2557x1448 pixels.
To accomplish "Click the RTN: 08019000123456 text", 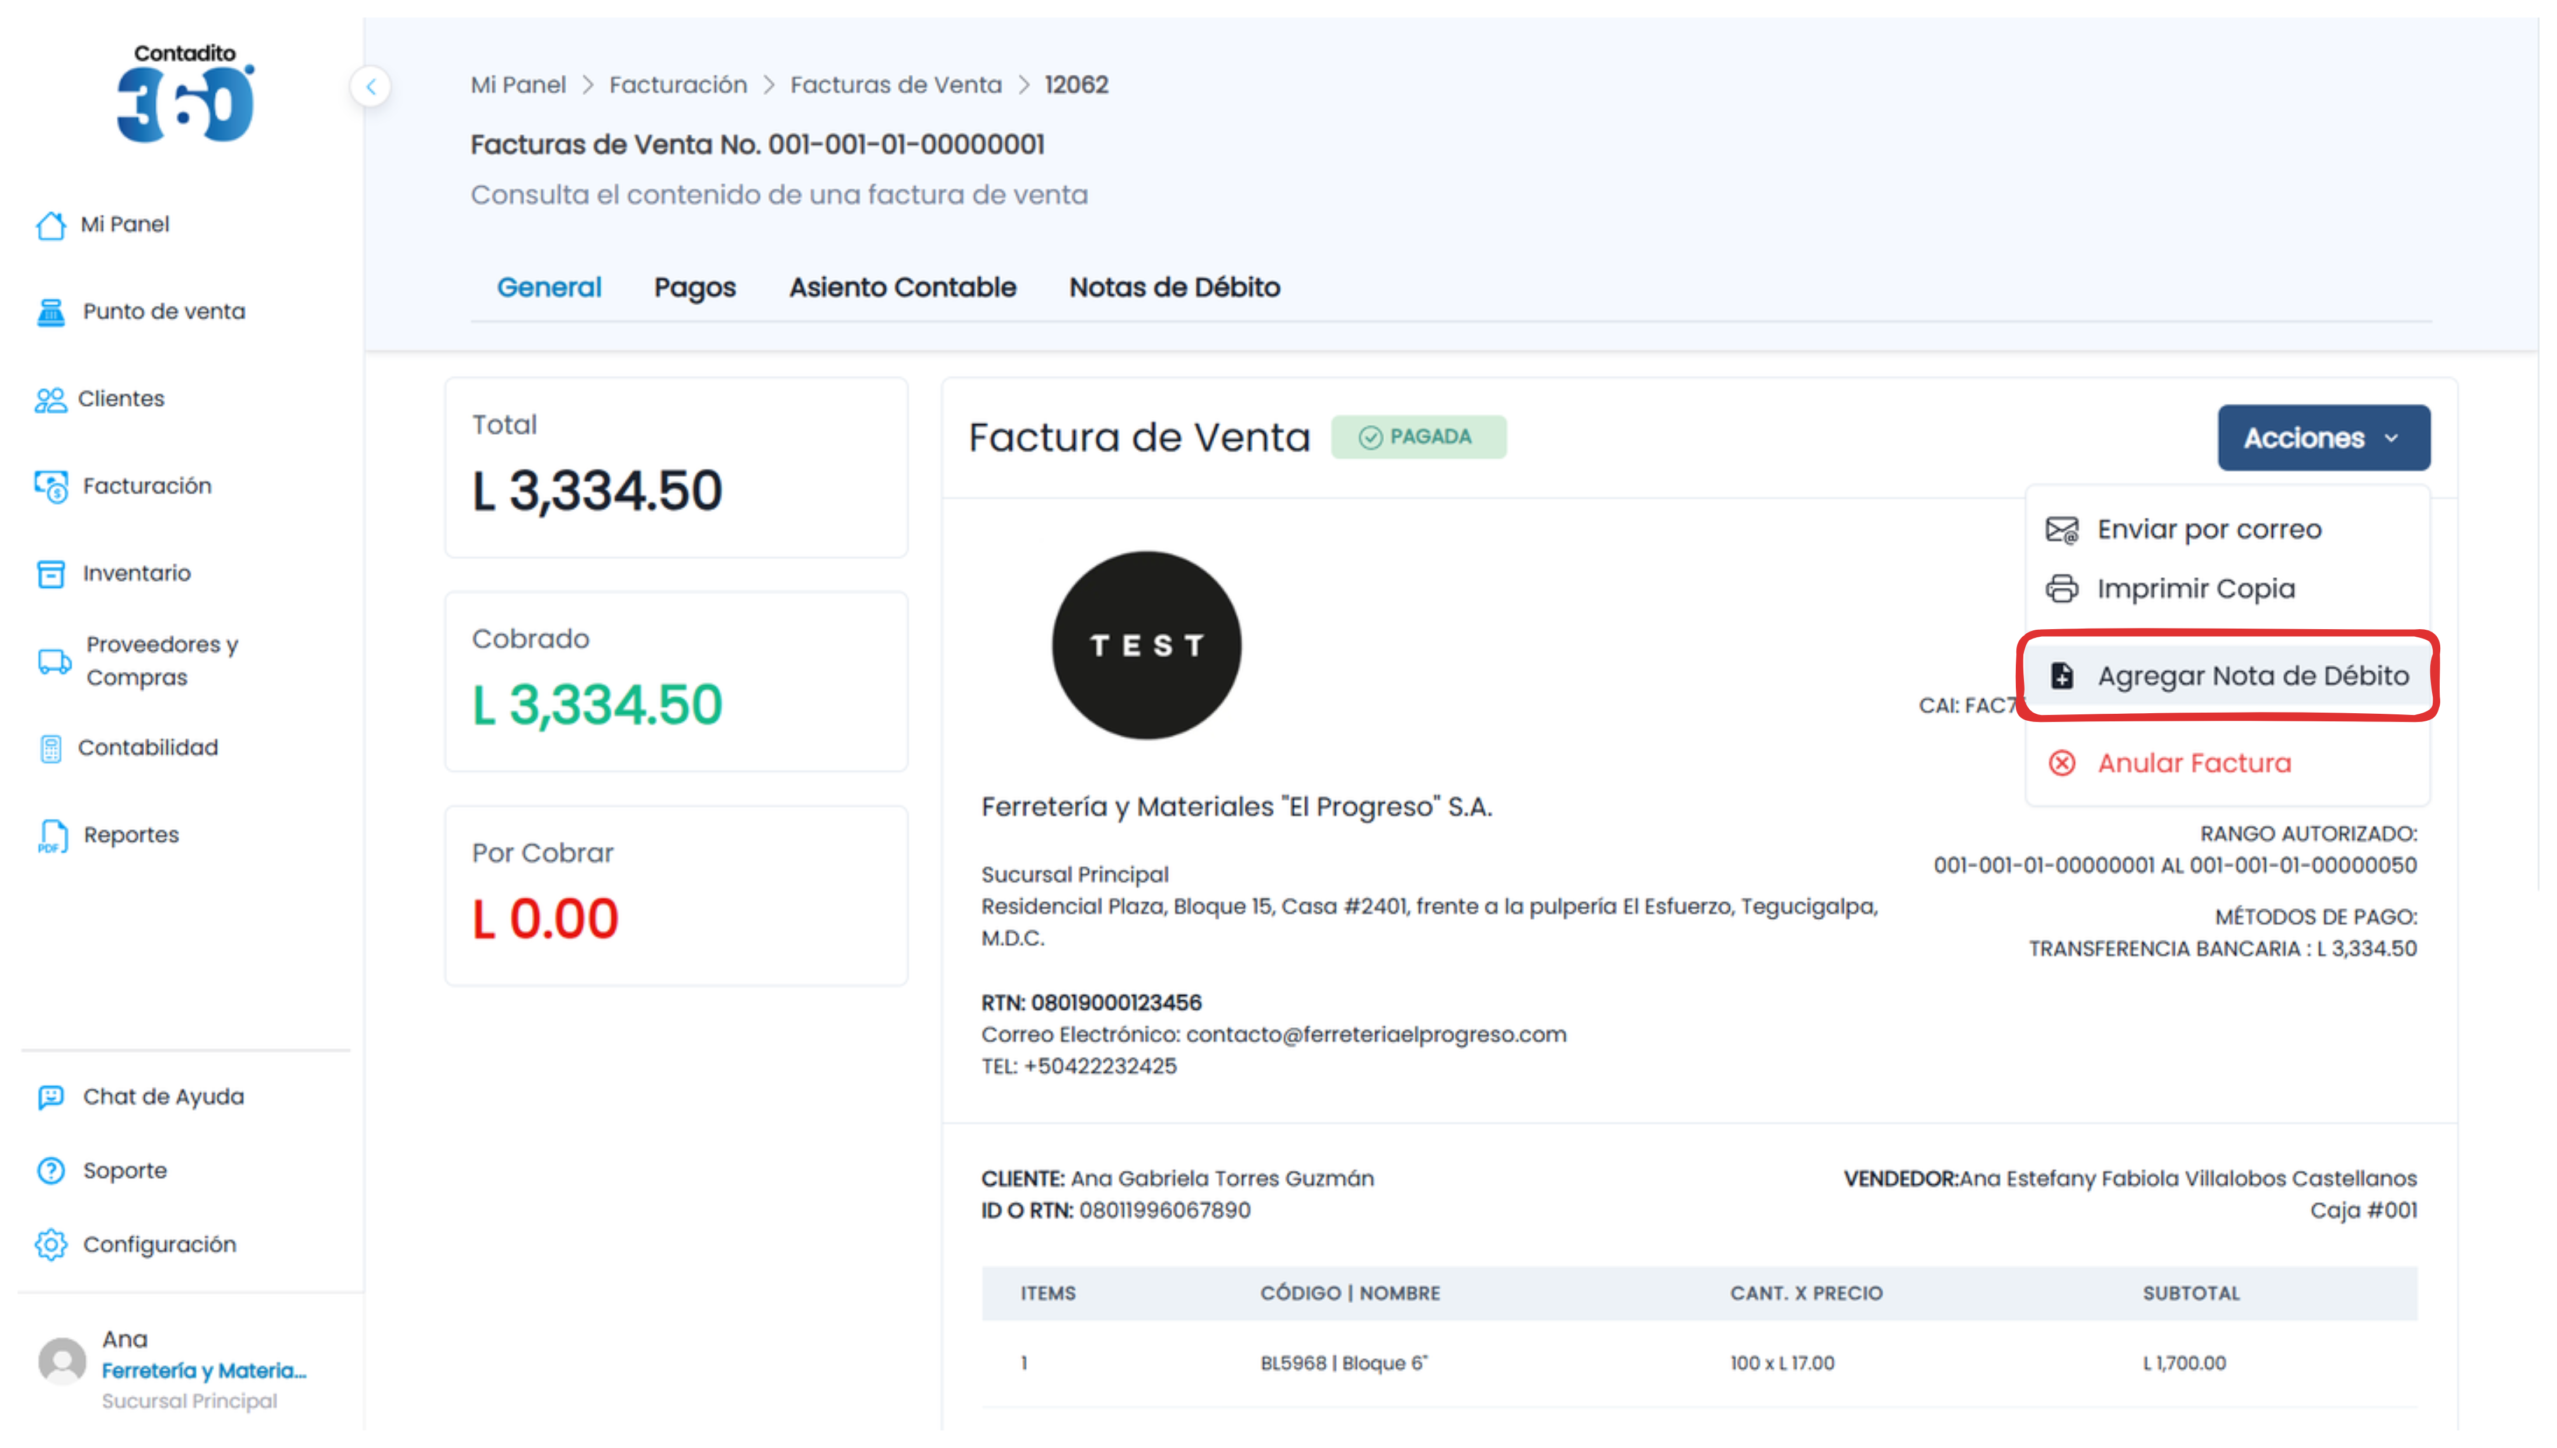I will tap(1091, 1003).
